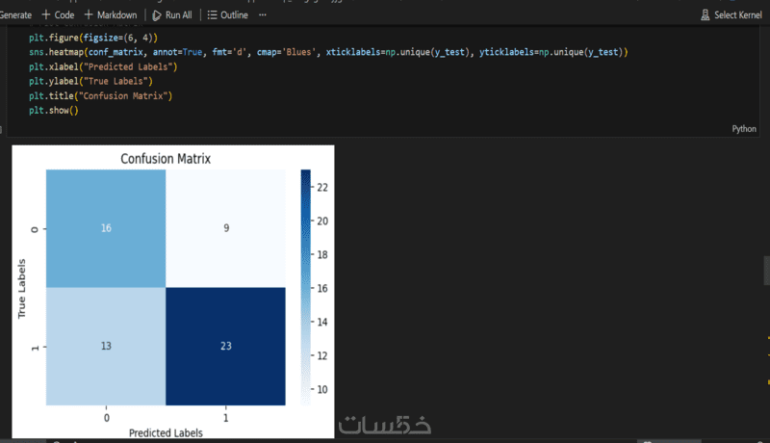
Task: Select the heatmap cell with value 13
Action: [x=106, y=347]
